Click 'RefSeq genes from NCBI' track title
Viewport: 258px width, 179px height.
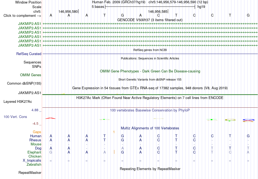click(150, 50)
